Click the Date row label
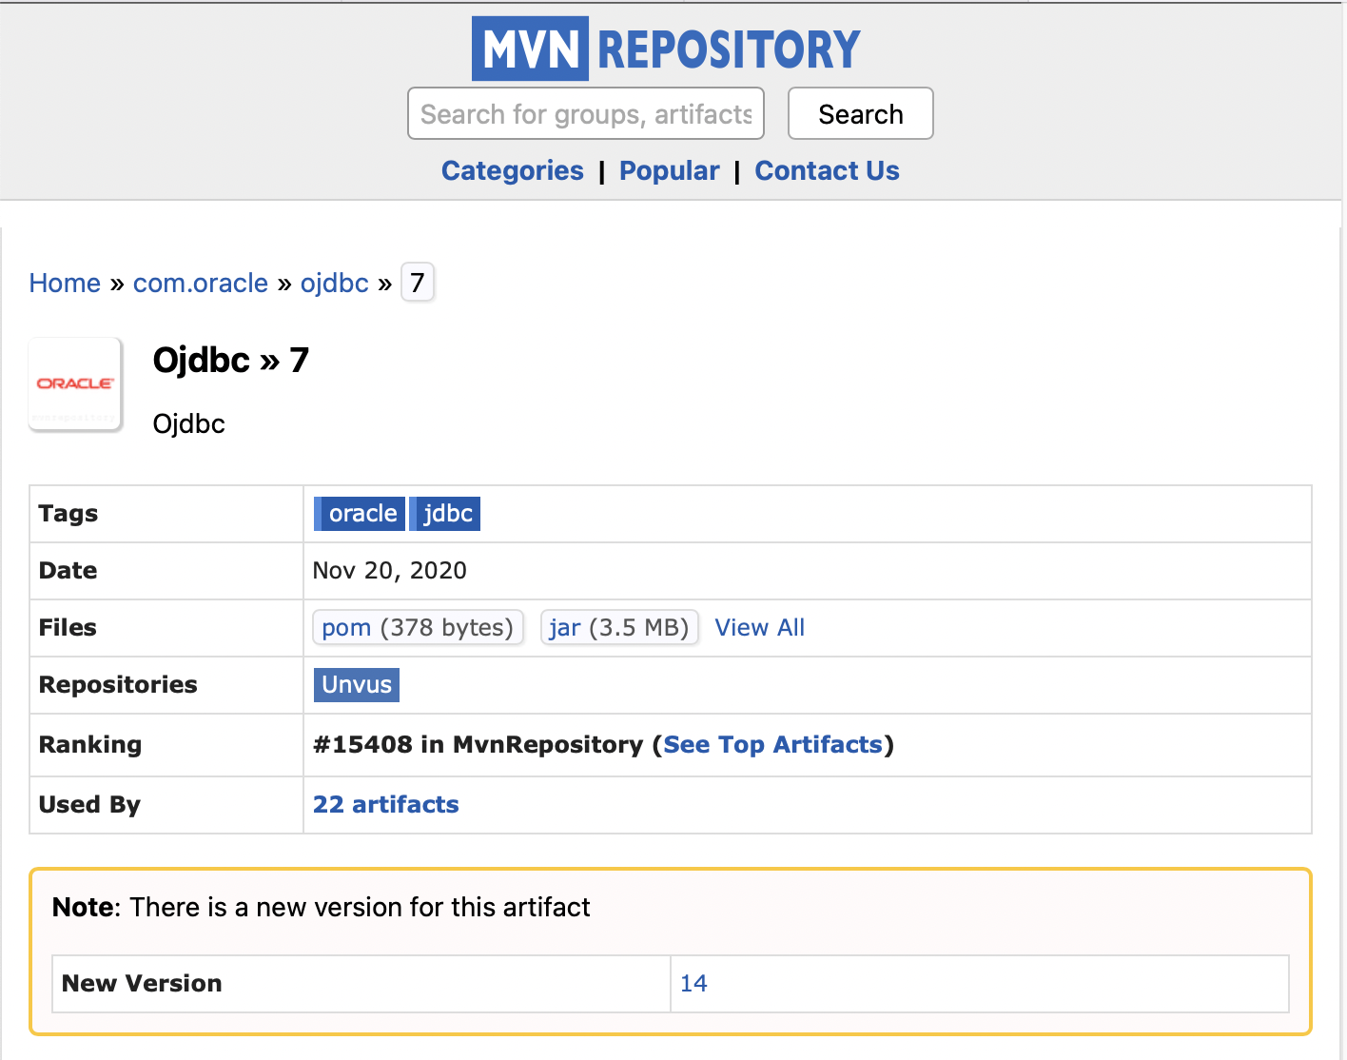Screen dimensions: 1347x1060 click(x=68, y=570)
